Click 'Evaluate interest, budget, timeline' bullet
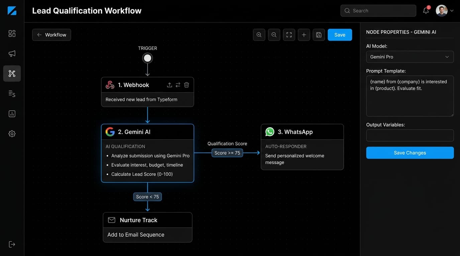This screenshot has width=460, height=256. pos(147,165)
